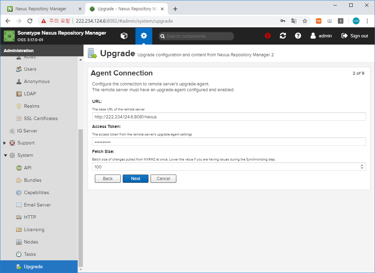Image resolution: width=375 pixels, height=273 pixels.
Task: Cancel the upgrade wizard
Action: click(163, 179)
